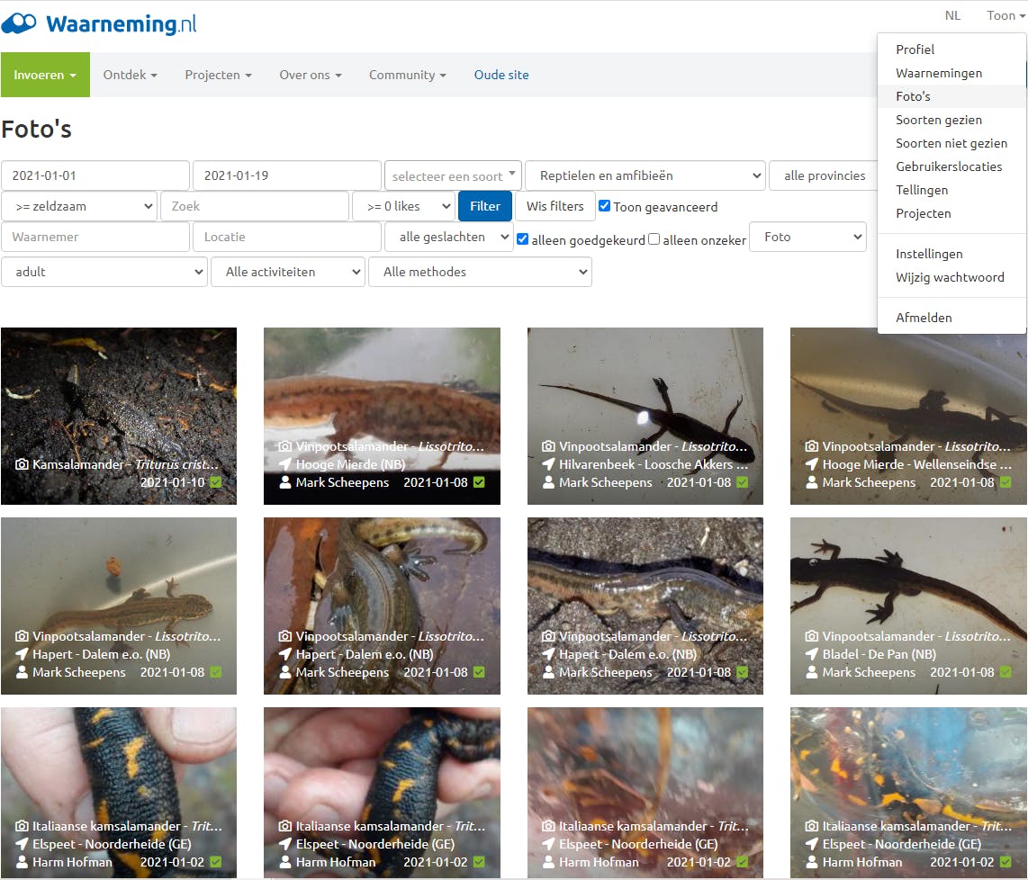This screenshot has height=880, width=1028.
Task: Click the blue Filter button
Action: (485, 206)
